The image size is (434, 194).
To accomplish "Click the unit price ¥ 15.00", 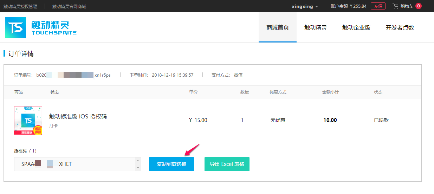I will [198, 120].
